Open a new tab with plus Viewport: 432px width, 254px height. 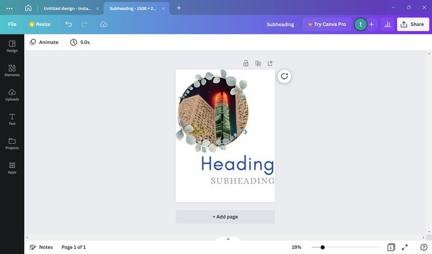click(x=179, y=8)
